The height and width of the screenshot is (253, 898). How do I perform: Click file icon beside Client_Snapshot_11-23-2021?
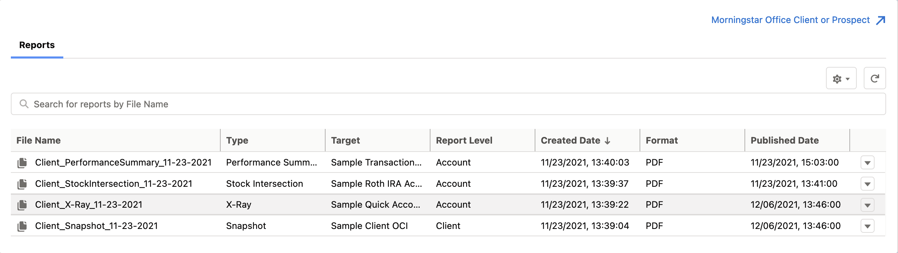22,226
